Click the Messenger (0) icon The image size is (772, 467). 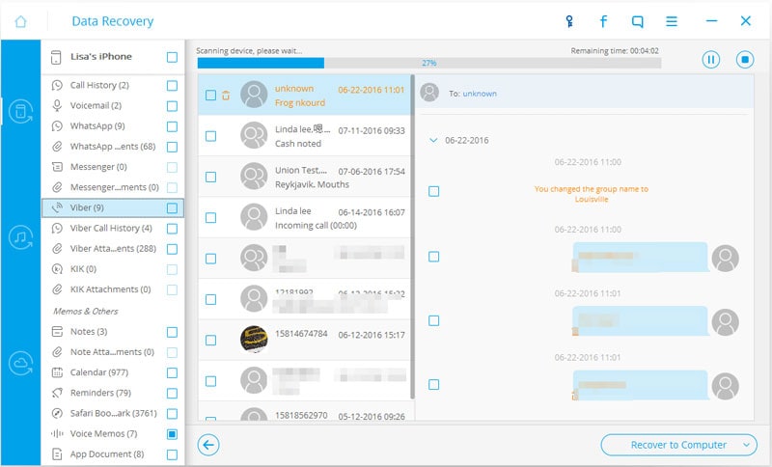[57, 167]
